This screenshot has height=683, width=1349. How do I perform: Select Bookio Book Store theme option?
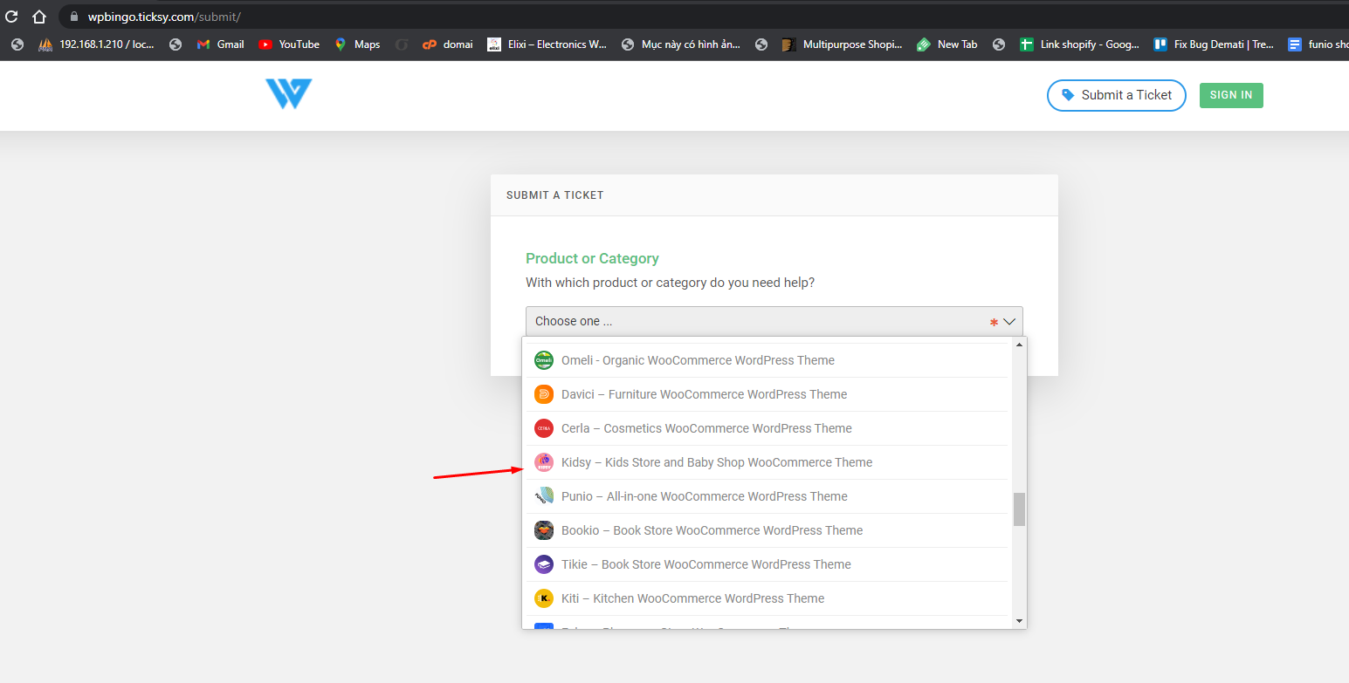(x=767, y=530)
